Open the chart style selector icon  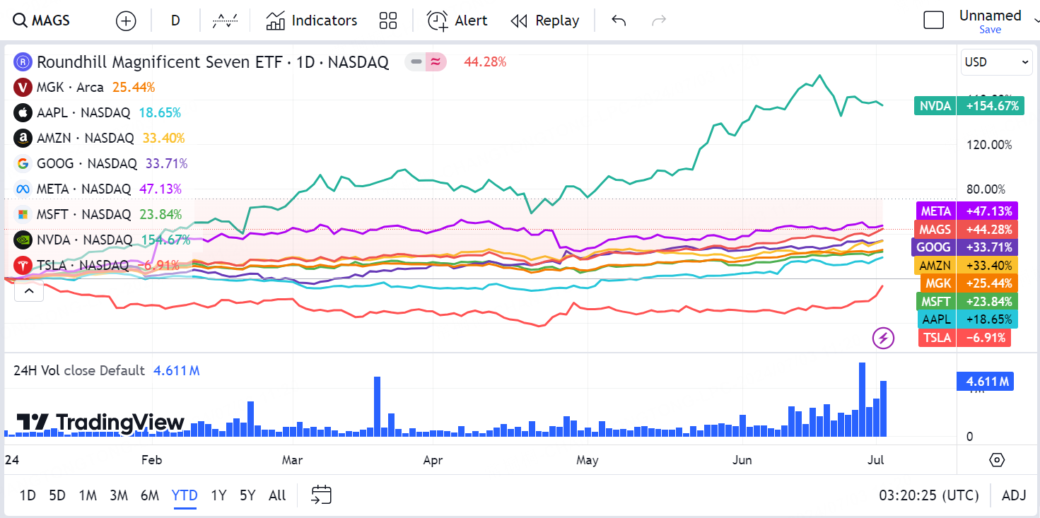tap(225, 20)
